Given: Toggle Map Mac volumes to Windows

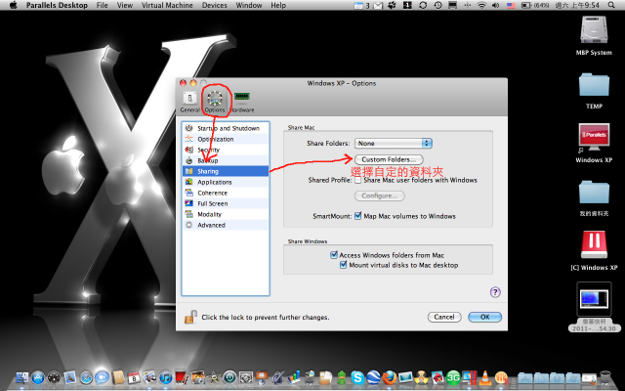Looking at the screenshot, I should (358, 216).
